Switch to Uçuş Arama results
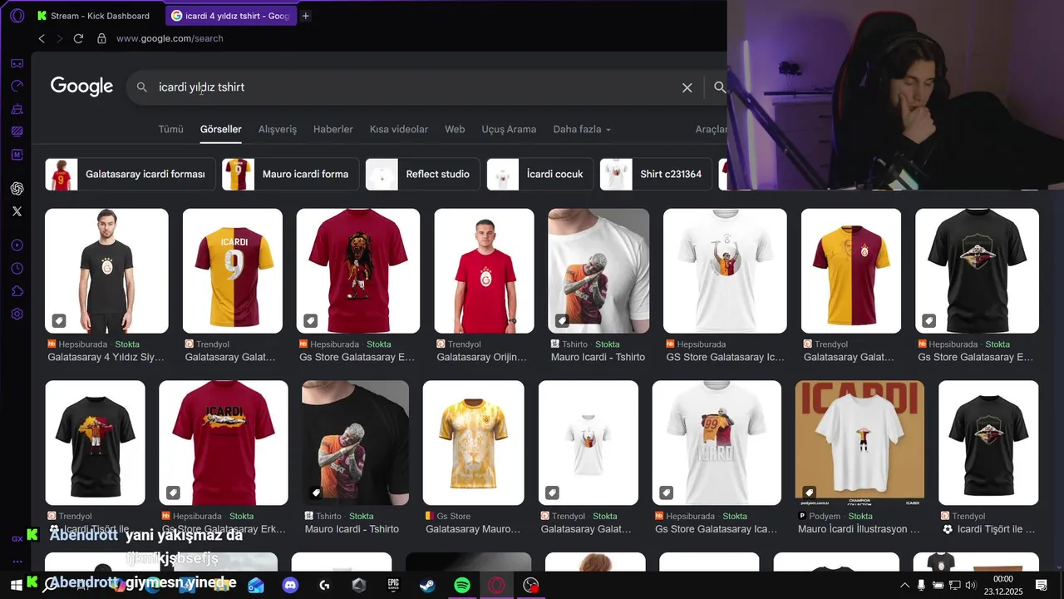 tap(509, 129)
